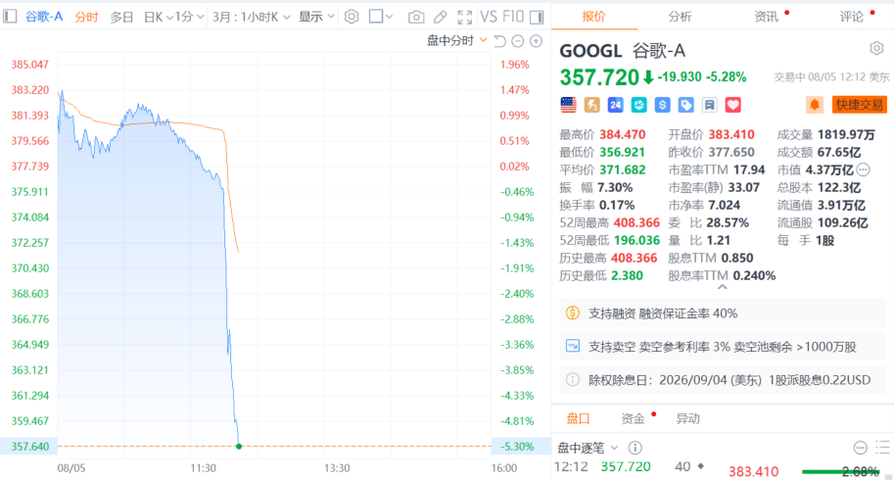Image resolution: width=894 pixels, height=480 pixels.
Task: Click the 成交量 1819.97万 value
Action: (846, 134)
